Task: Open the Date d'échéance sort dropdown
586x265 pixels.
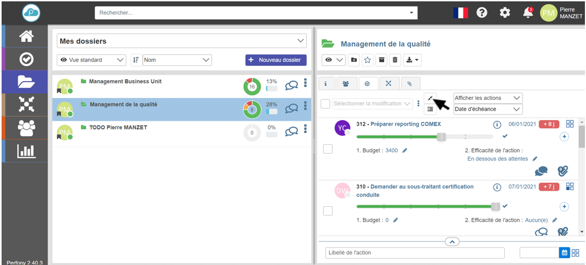Action: 488,109
